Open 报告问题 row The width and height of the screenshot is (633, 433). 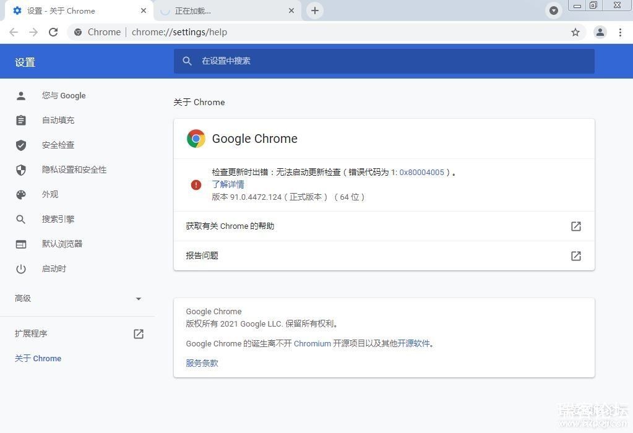pos(384,256)
